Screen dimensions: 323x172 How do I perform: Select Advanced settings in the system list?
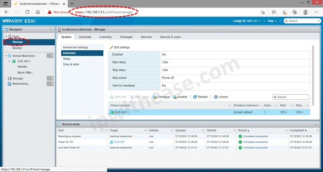click(x=76, y=48)
